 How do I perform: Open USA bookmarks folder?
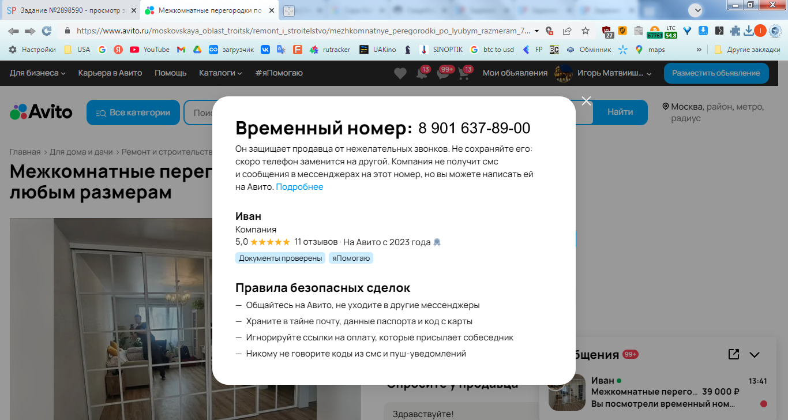[x=77, y=50]
